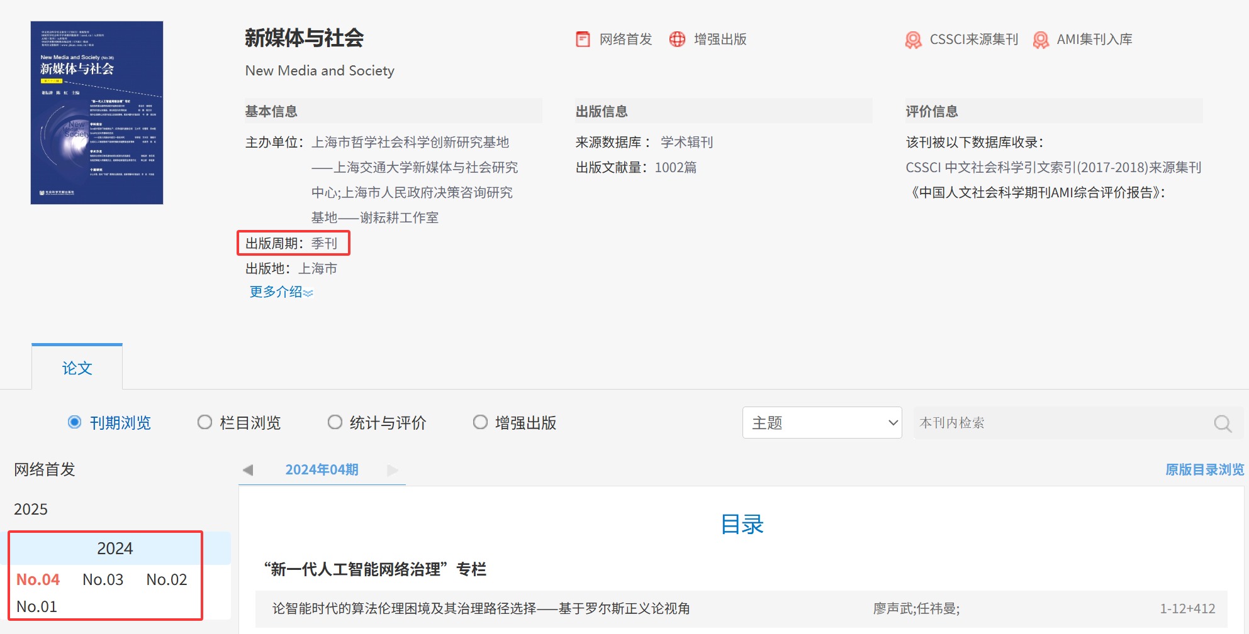Click the magnifier search icon
1249x634 pixels.
pos(1222,424)
